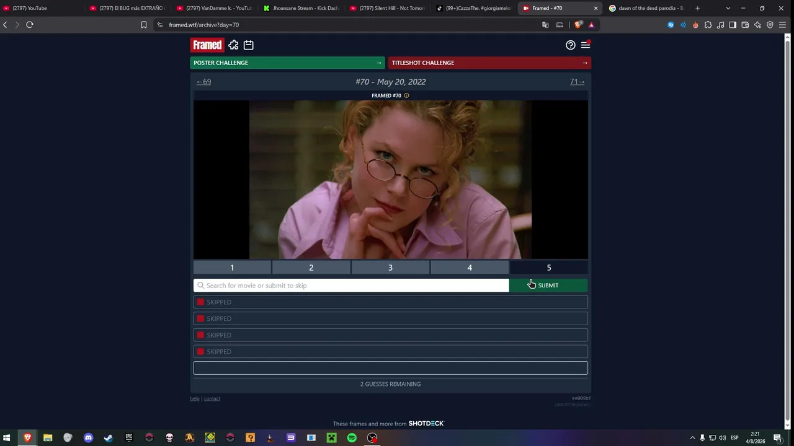This screenshot has height=446, width=794.
Task: Go back to the previous page in browser
Action: (6, 25)
